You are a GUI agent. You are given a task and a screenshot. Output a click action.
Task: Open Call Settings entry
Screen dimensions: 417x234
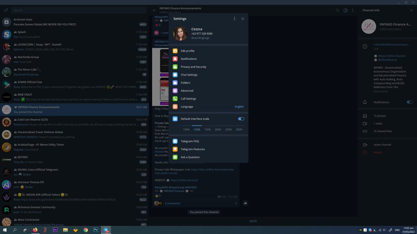click(208, 99)
